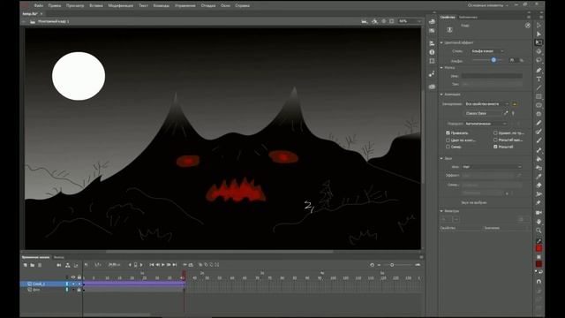
Task: Select the Selection arrow tool
Action: coord(539,26)
